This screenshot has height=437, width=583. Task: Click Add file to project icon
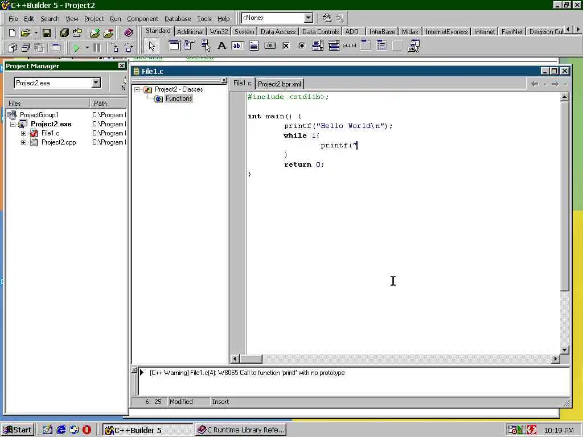(95, 32)
